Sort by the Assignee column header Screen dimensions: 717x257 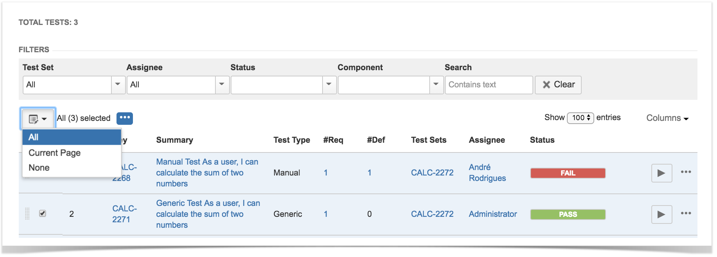[487, 140]
